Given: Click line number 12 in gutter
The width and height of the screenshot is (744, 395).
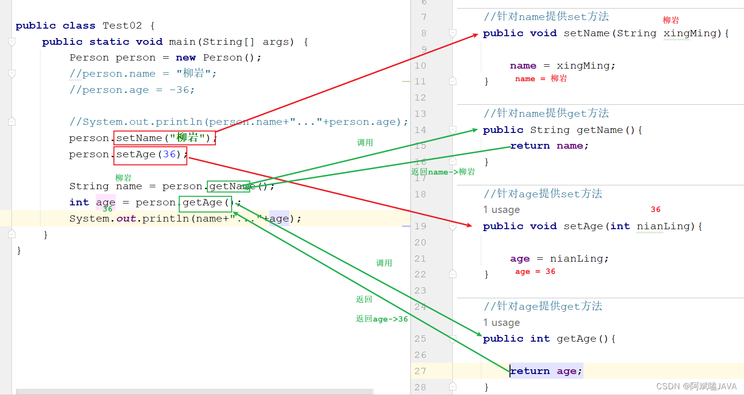Looking at the screenshot, I should 420,98.
